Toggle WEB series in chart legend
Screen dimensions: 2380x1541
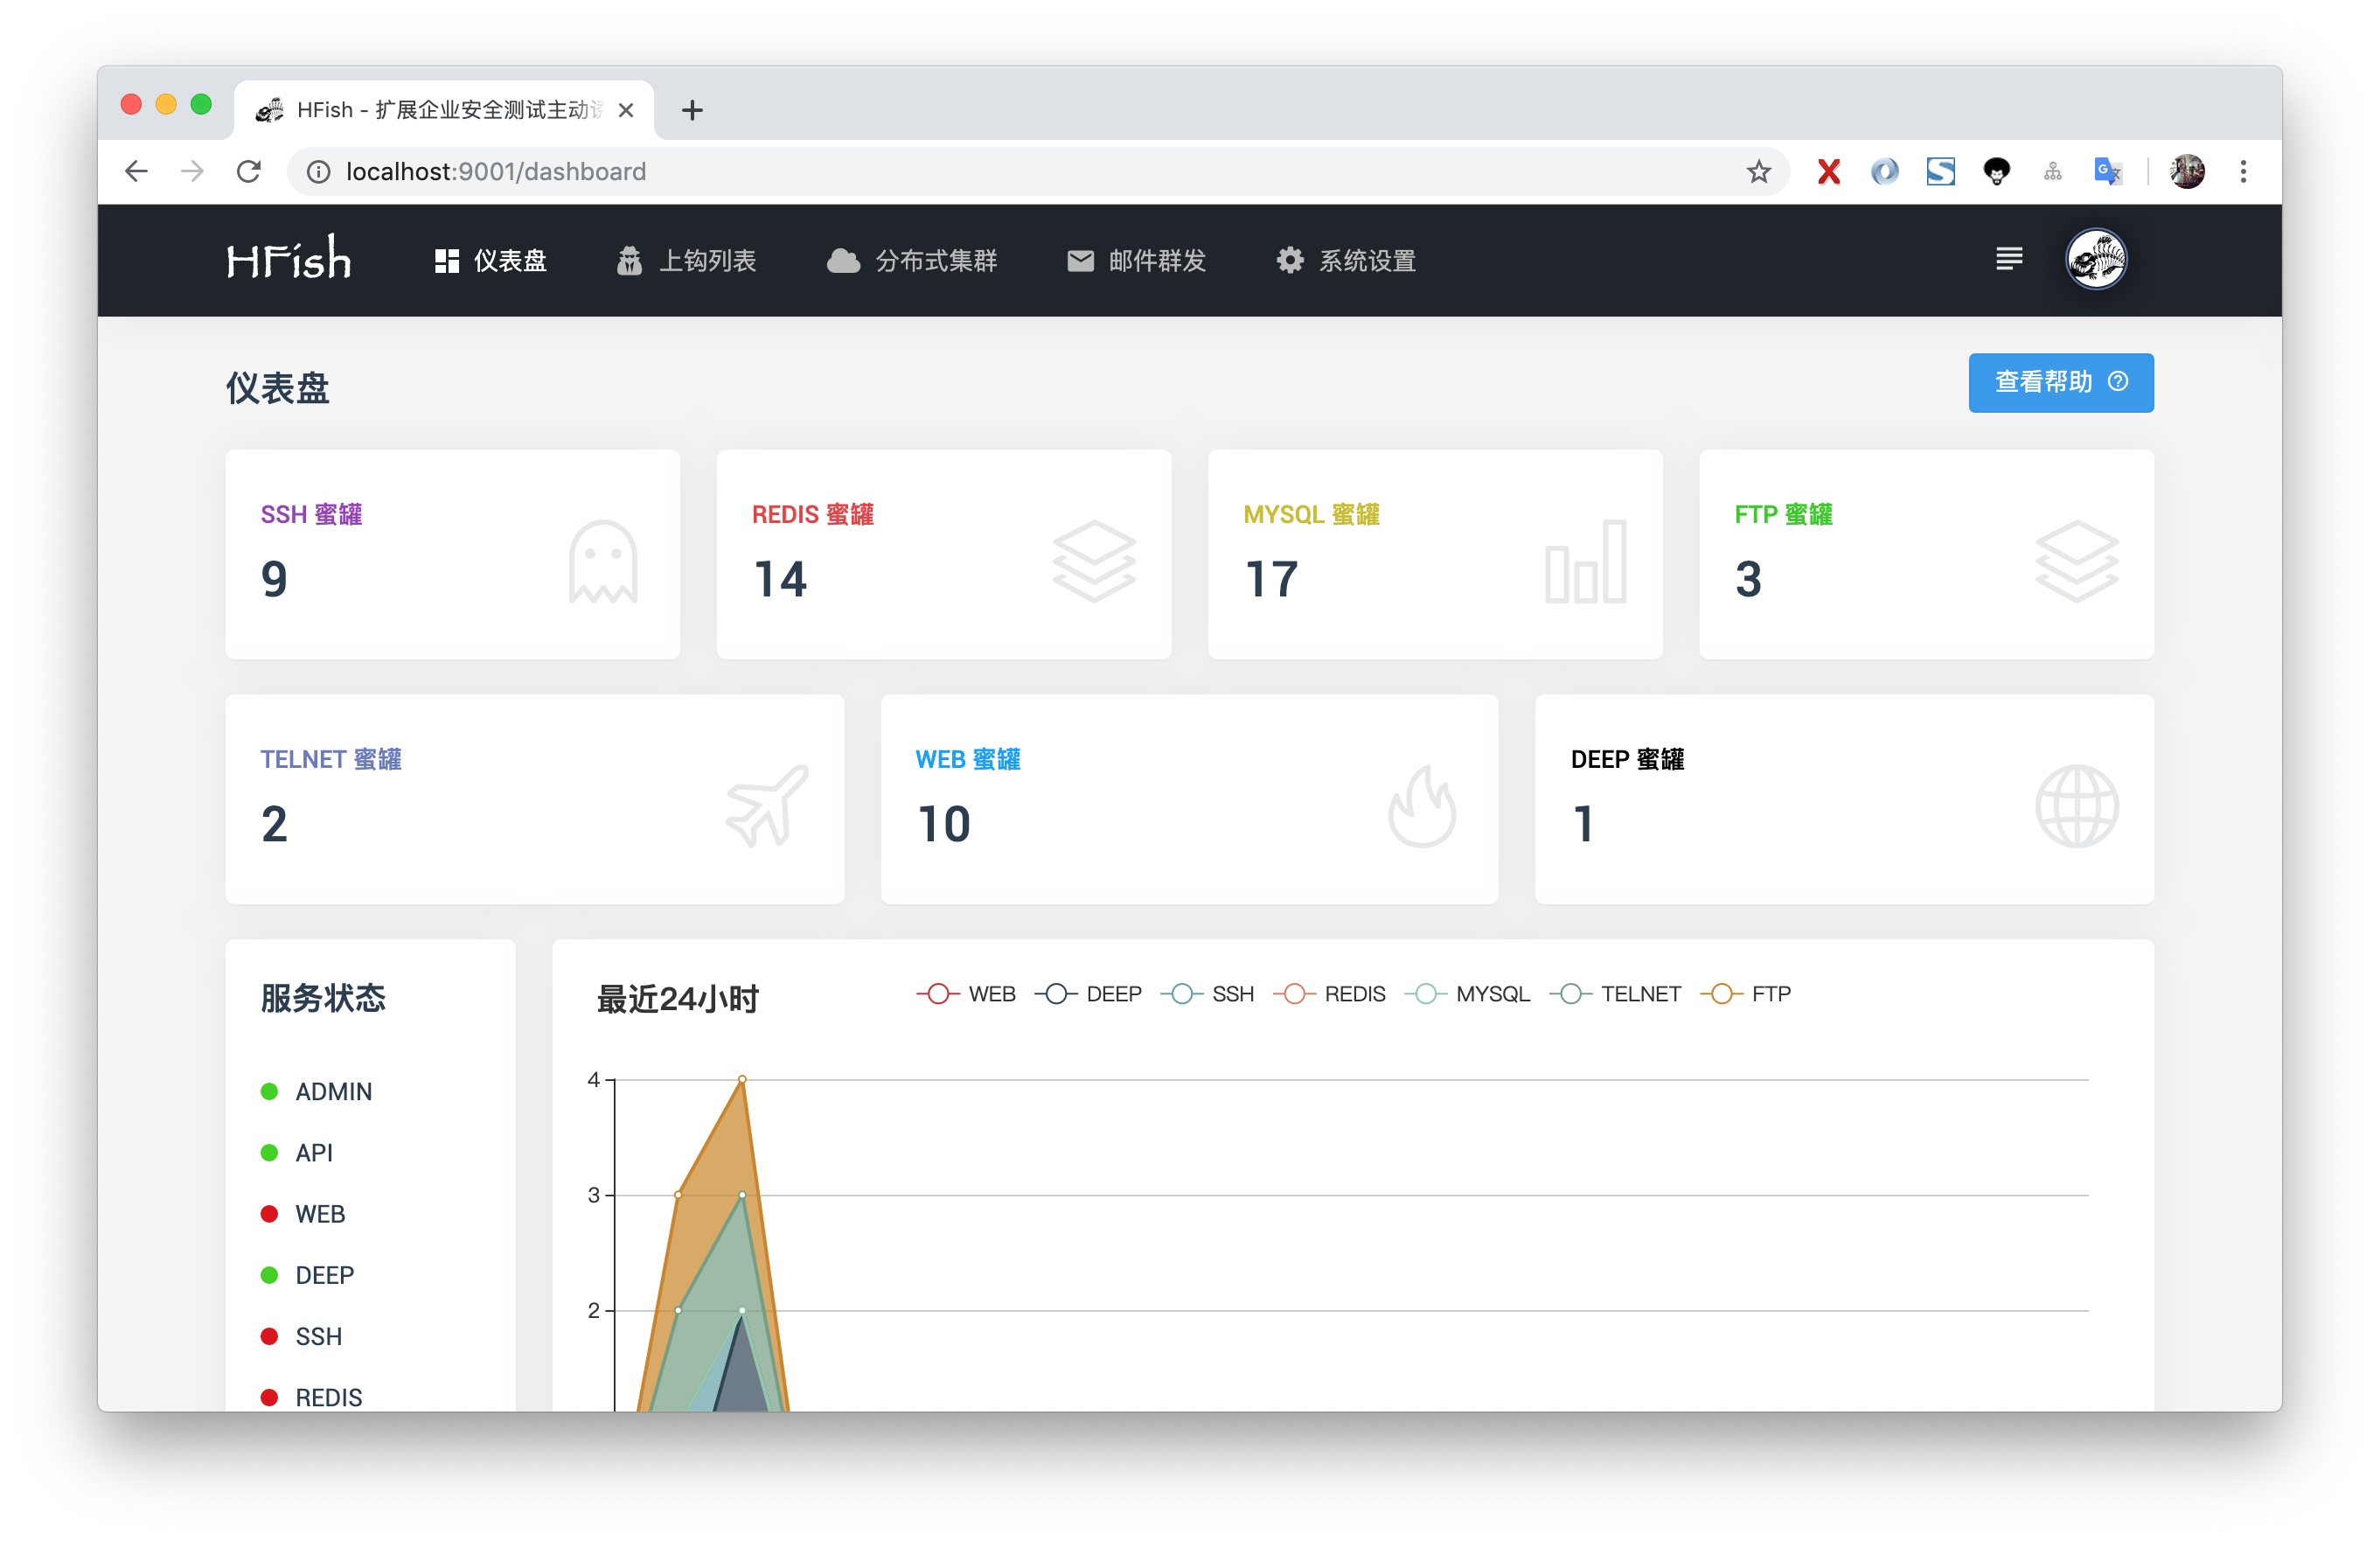tap(966, 994)
